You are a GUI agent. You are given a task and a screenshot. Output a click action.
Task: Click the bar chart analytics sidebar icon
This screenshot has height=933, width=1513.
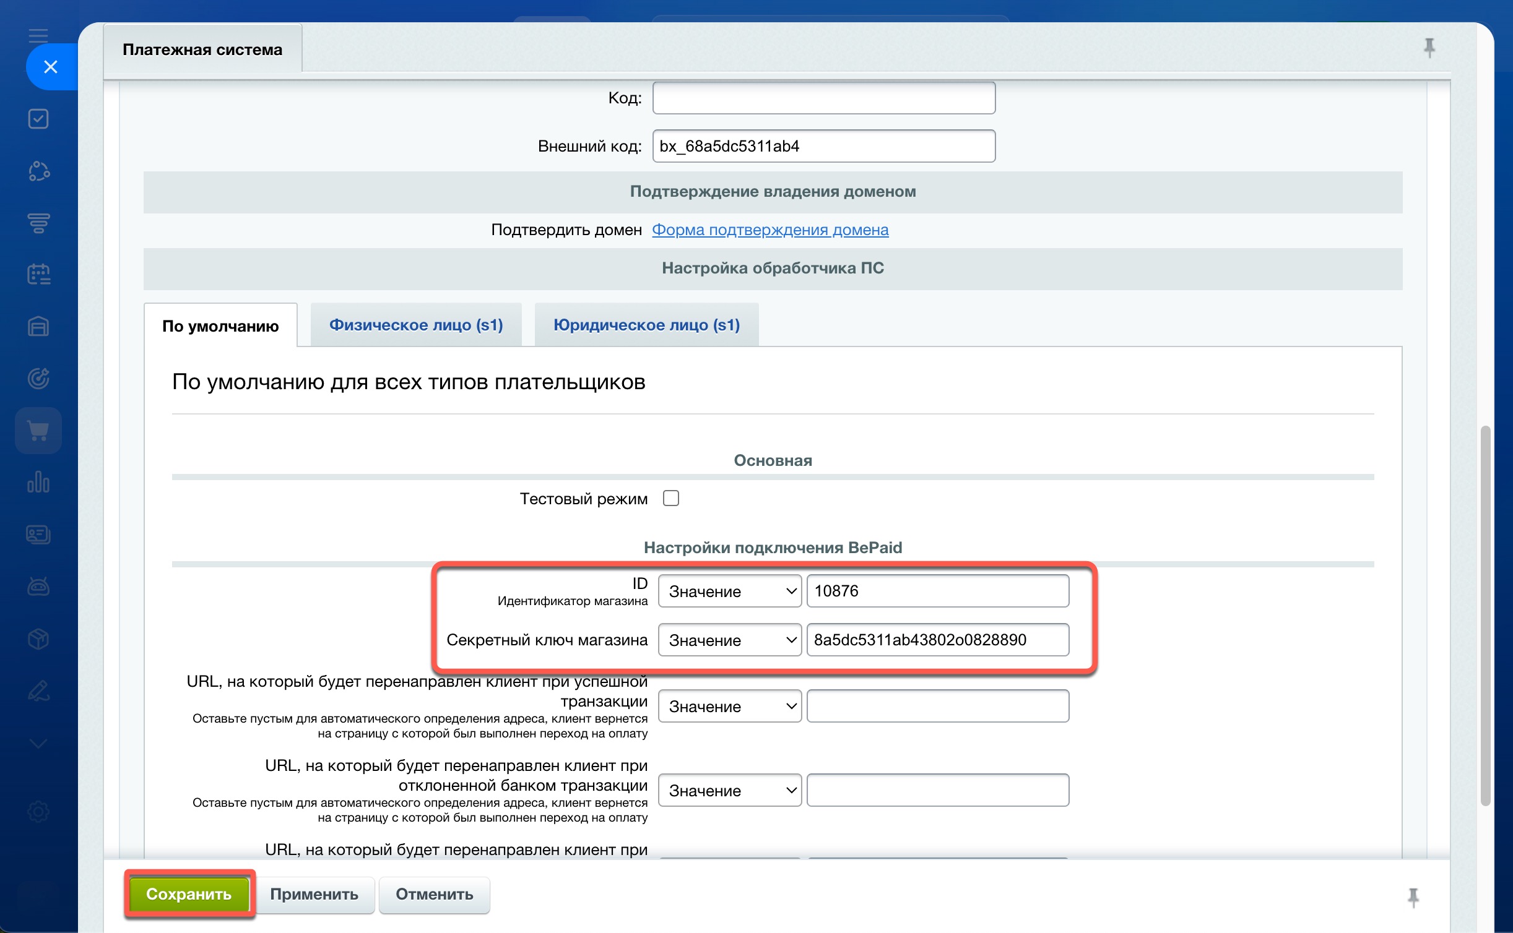pyautogui.click(x=38, y=482)
